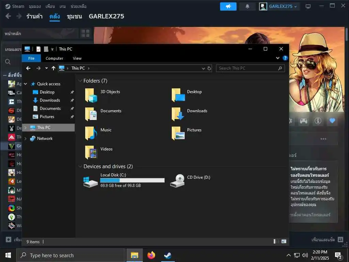Viewport: 349px width, 262px height.
Task: Expand This PC in navigation pane
Action: click(x=25, y=128)
